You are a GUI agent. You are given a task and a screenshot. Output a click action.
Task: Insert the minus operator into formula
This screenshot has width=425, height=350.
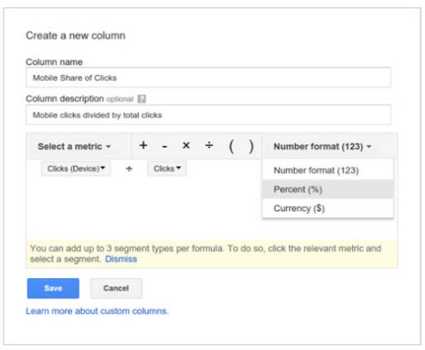pyautogui.click(x=165, y=147)
